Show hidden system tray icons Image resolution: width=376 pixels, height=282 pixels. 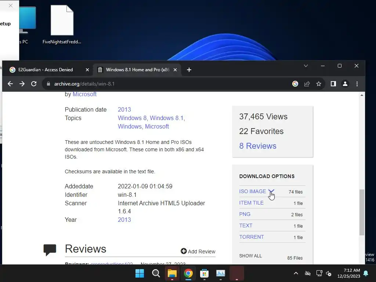[296, 273]
